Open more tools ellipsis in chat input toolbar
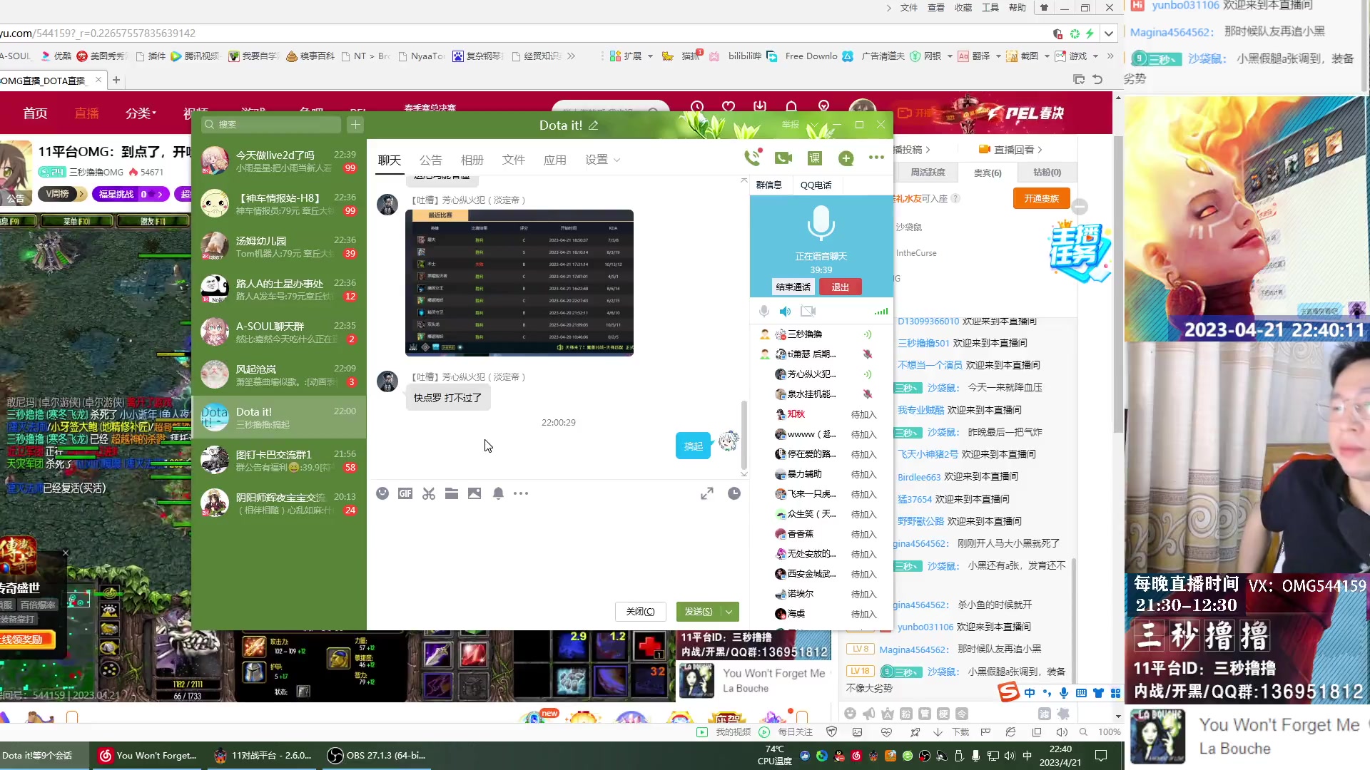The width and height of the screenshot is (1370, 770). coord(521,493)
